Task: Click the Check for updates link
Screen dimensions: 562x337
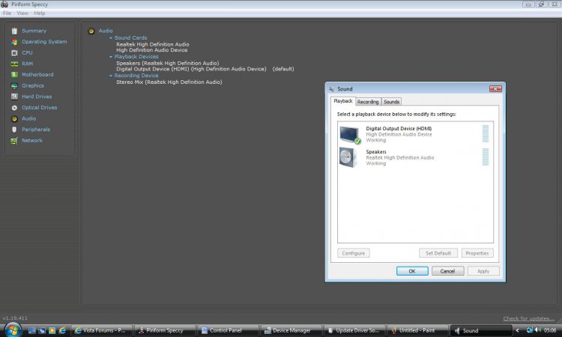Action: pyautogui.click(x=528, y=318)
